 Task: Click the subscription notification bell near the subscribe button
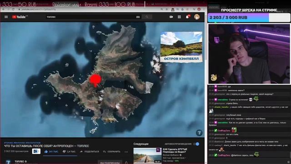(126, 163)
